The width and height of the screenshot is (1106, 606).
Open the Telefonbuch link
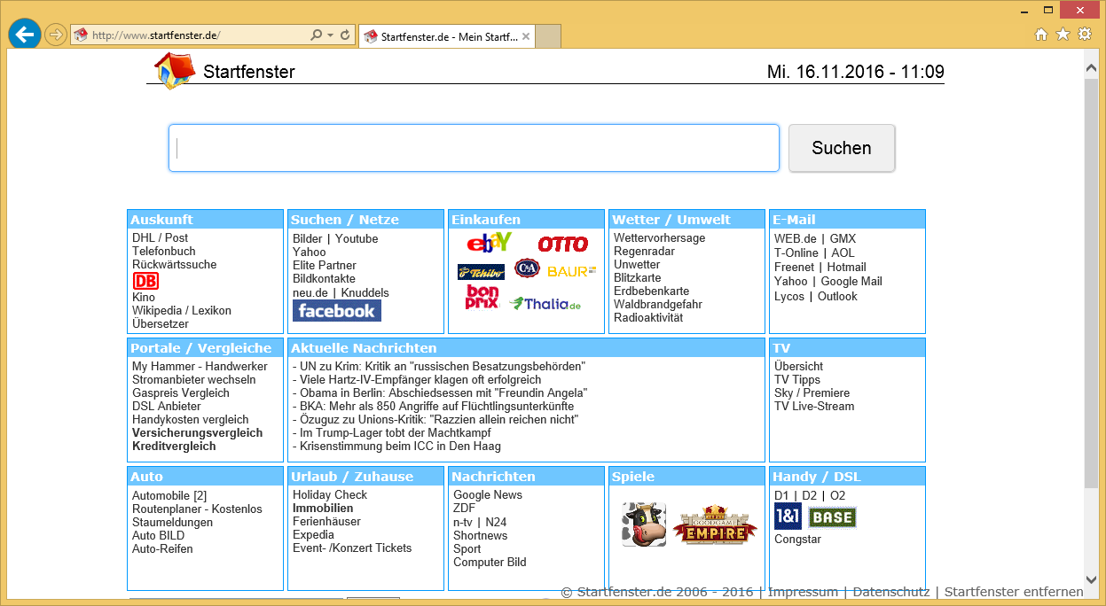[164, 251]
